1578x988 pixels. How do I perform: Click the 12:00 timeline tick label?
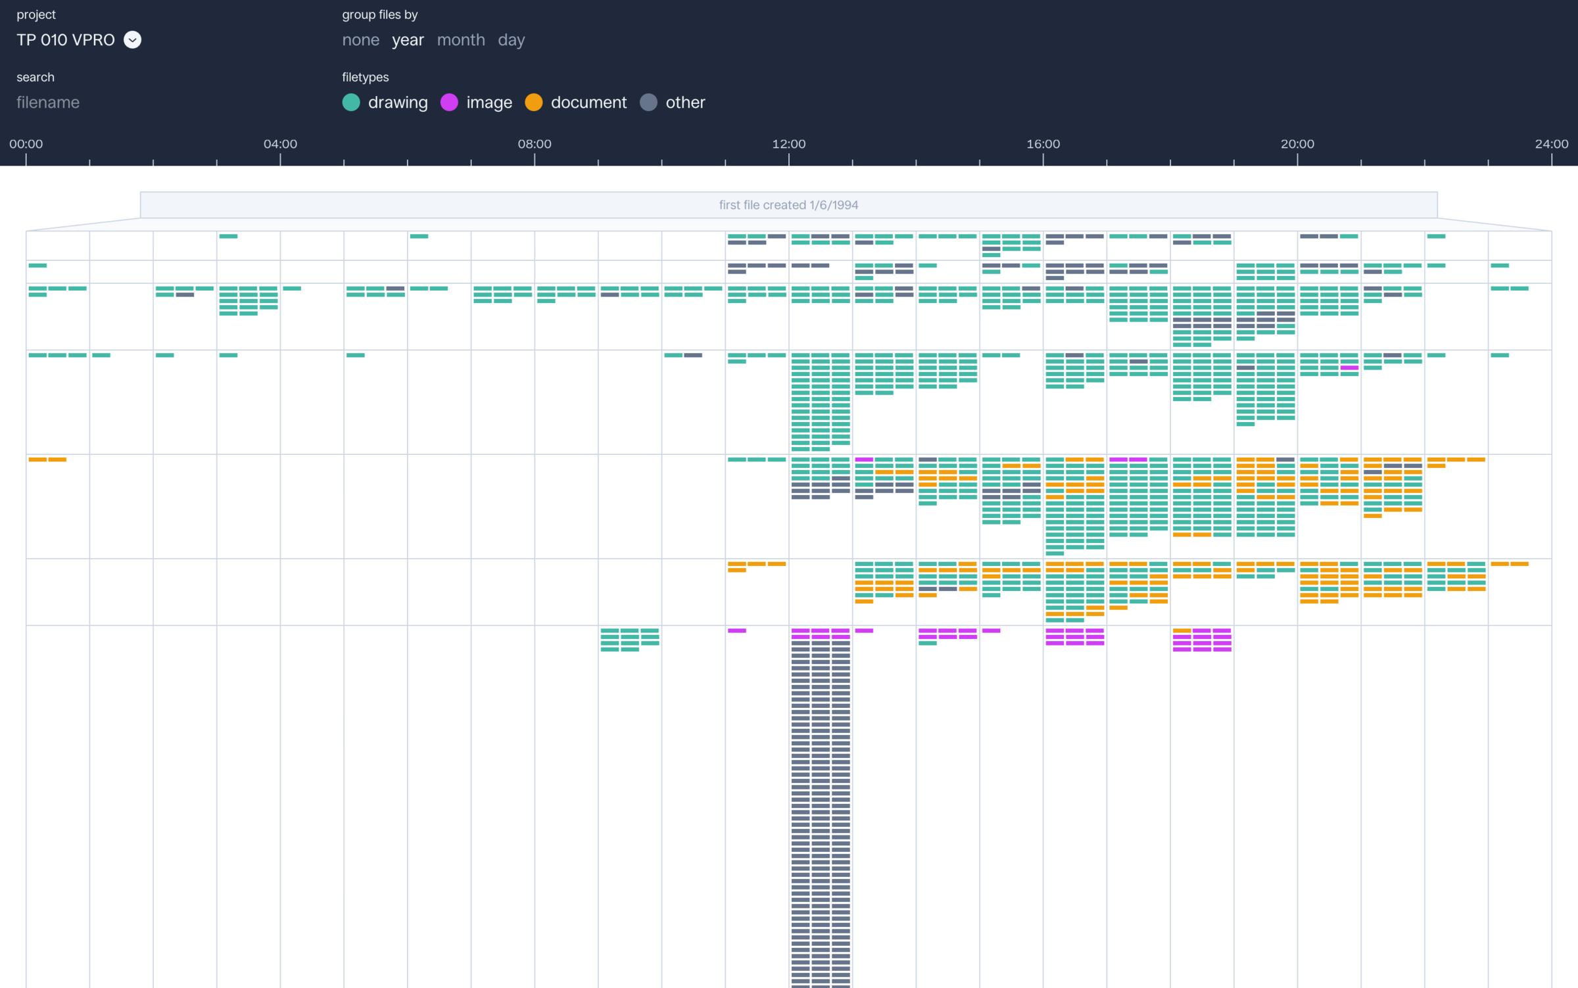click(x=788, y=144)
